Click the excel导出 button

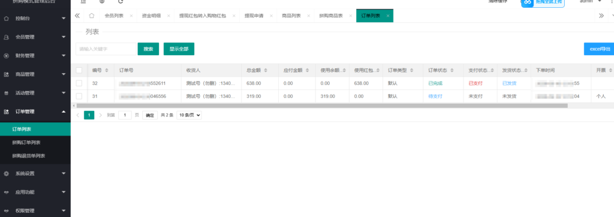tap(600, 49)
